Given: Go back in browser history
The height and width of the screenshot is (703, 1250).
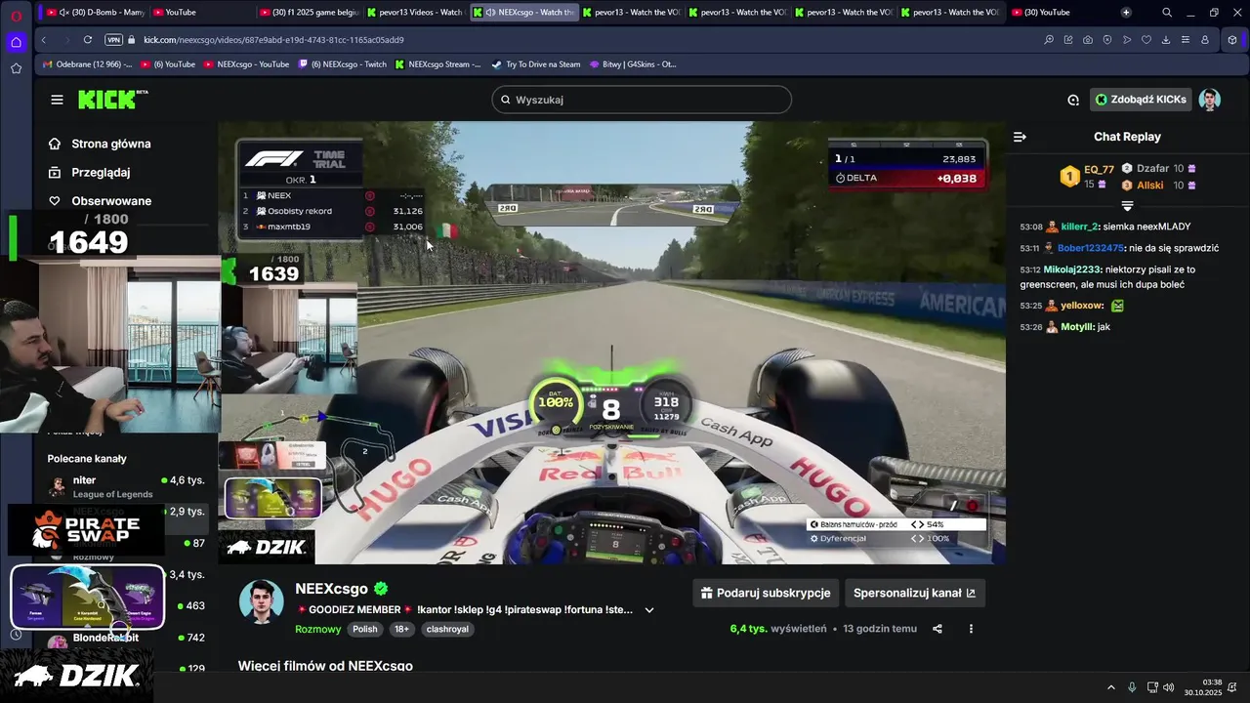Looking at the screenshot, I should click(x=44, y=40).
